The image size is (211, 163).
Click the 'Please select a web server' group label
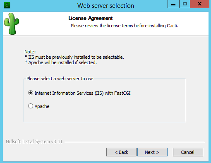point(60,79)
